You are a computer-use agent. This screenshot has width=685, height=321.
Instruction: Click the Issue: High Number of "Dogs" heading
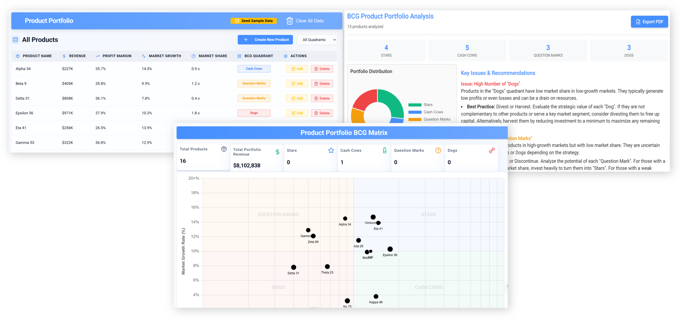[x=490, y=84]
